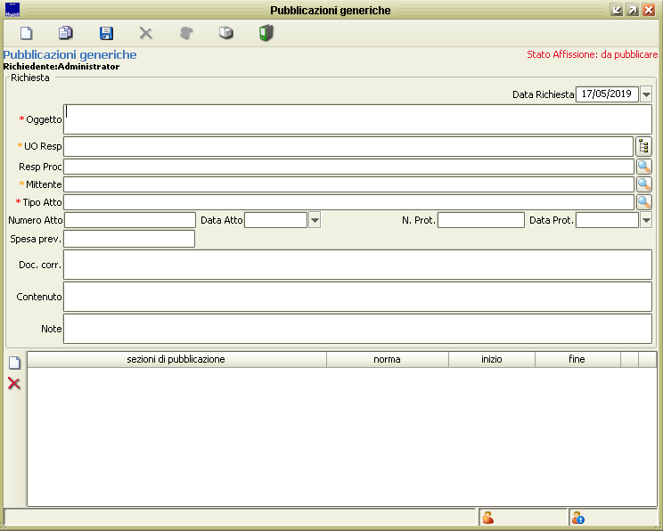Close the Pubblicazioni generiche window

(649, 10)
